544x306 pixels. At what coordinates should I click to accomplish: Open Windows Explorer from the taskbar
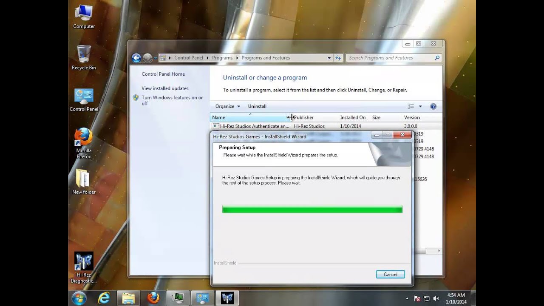[128, 298]
